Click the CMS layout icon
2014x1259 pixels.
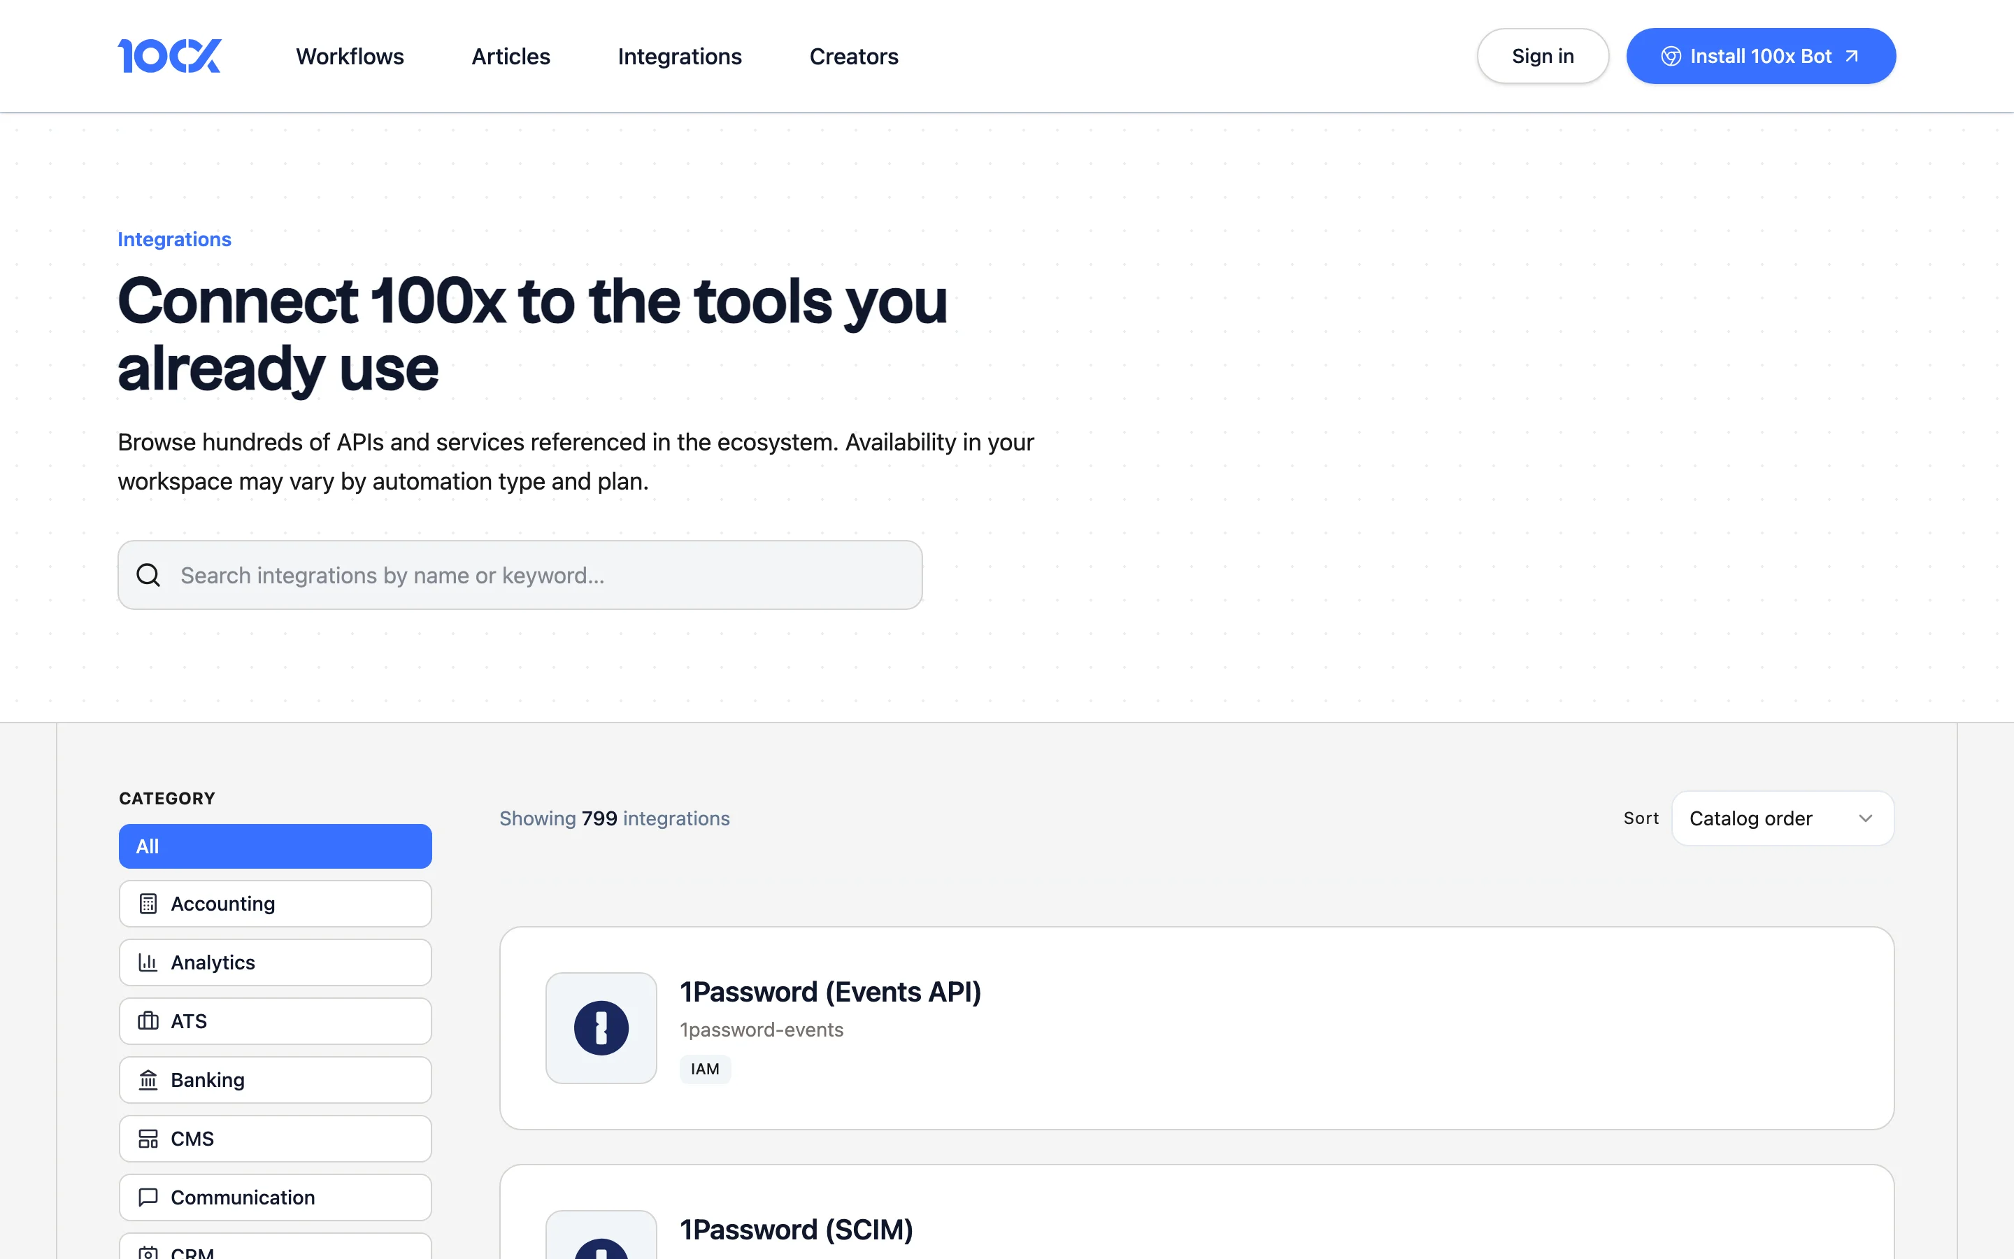tap(148, 1138)
